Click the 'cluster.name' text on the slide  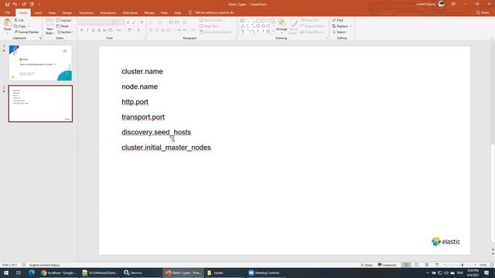tap(142, 72)
